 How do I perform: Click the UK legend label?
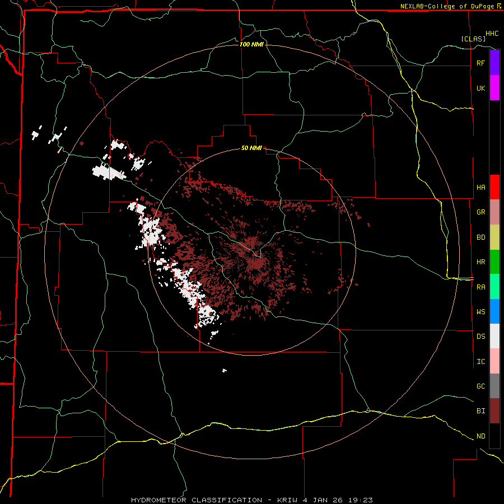(x=480, y=88)
